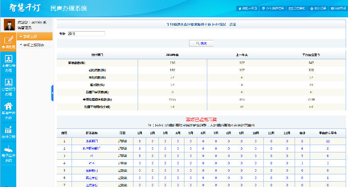Open the department name link in row 6

(92, 178)
